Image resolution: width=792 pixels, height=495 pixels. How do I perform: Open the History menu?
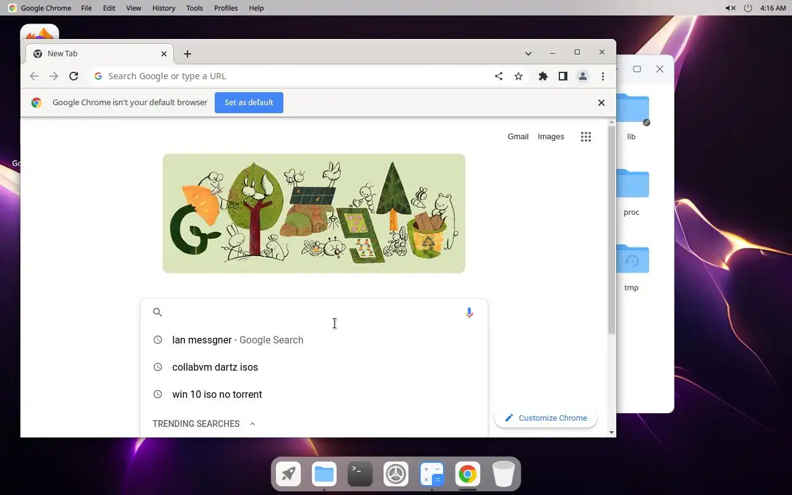pyautogui.click(x=163, y=8)
